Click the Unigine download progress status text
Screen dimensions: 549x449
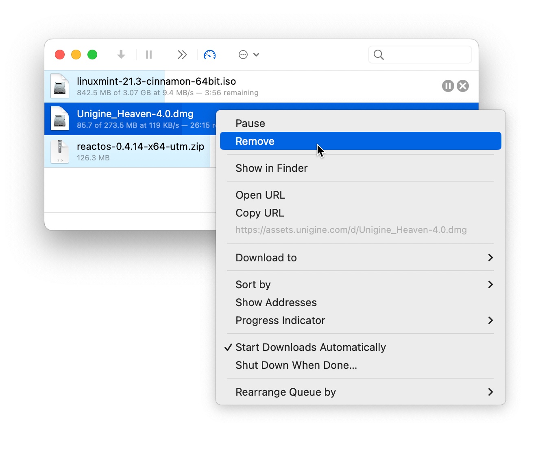pyautogui.click(x=146, y=125)
